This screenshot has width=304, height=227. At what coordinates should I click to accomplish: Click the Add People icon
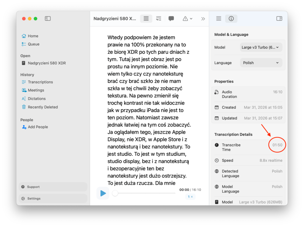pyautogui.click(x=24, y=127)
